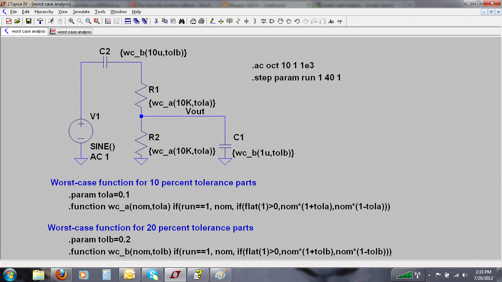Switch to the waveform worst case analysis tab
This screenshot has height=282, width=502.
pos(71,31)
